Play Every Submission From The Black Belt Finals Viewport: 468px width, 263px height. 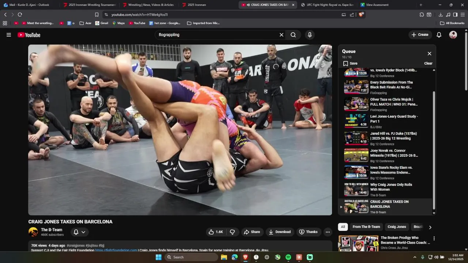(385, 87)
